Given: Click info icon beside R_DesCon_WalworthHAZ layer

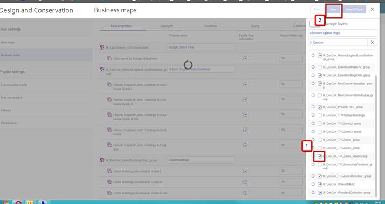Looking at the screenshot, I should (x=313, y=184).
